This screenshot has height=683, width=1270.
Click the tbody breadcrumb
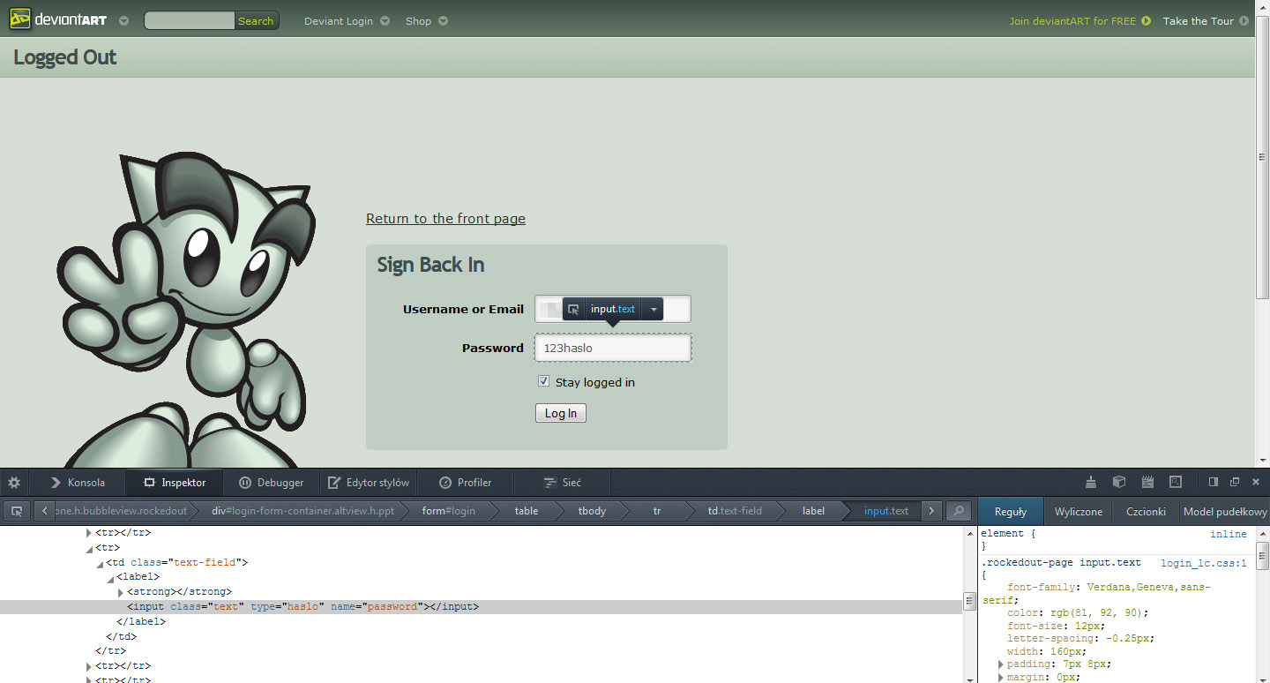tap(592, 511)
